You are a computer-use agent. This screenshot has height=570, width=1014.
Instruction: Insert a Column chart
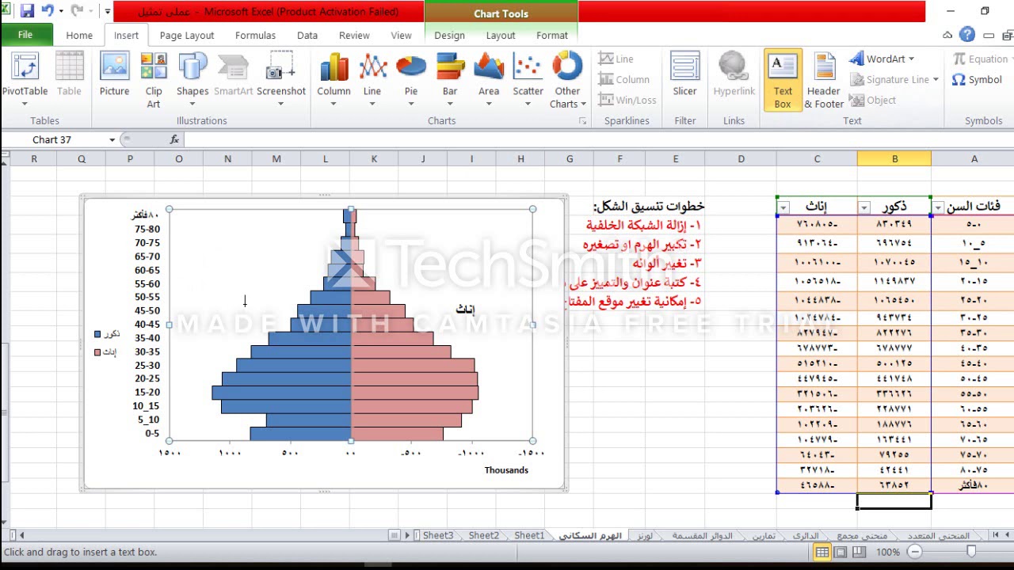(x=334, y=80)
